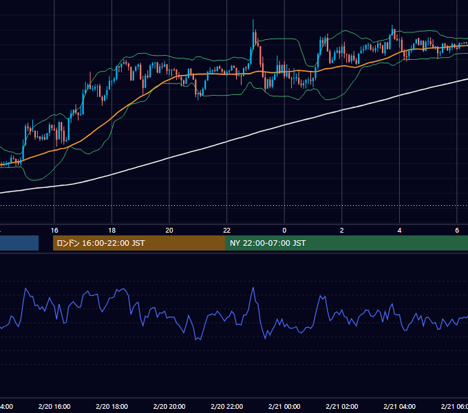Click the 4 hour label on price chart axis
Image resolution: width=468 pixels, height=413 pixels.
[x=399, y=231]
